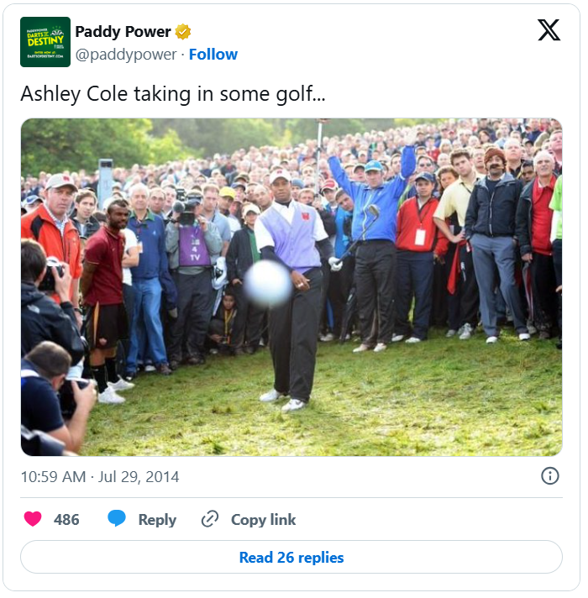The width and height of the screenshot is (588, 598).
Task: Click the 486 likes count
Action: tap(66, 519)
